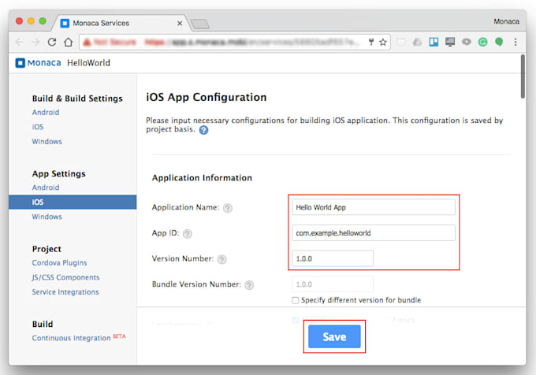
Task: Open a new browser tab
Action: [x=199, y=24]
